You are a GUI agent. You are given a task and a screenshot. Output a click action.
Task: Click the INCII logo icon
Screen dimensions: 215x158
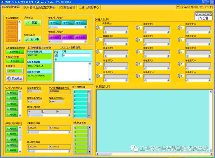[203, 16]
